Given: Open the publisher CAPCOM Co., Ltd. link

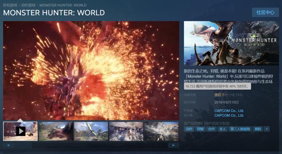Looking at the screenshot, I should (229, 115).
